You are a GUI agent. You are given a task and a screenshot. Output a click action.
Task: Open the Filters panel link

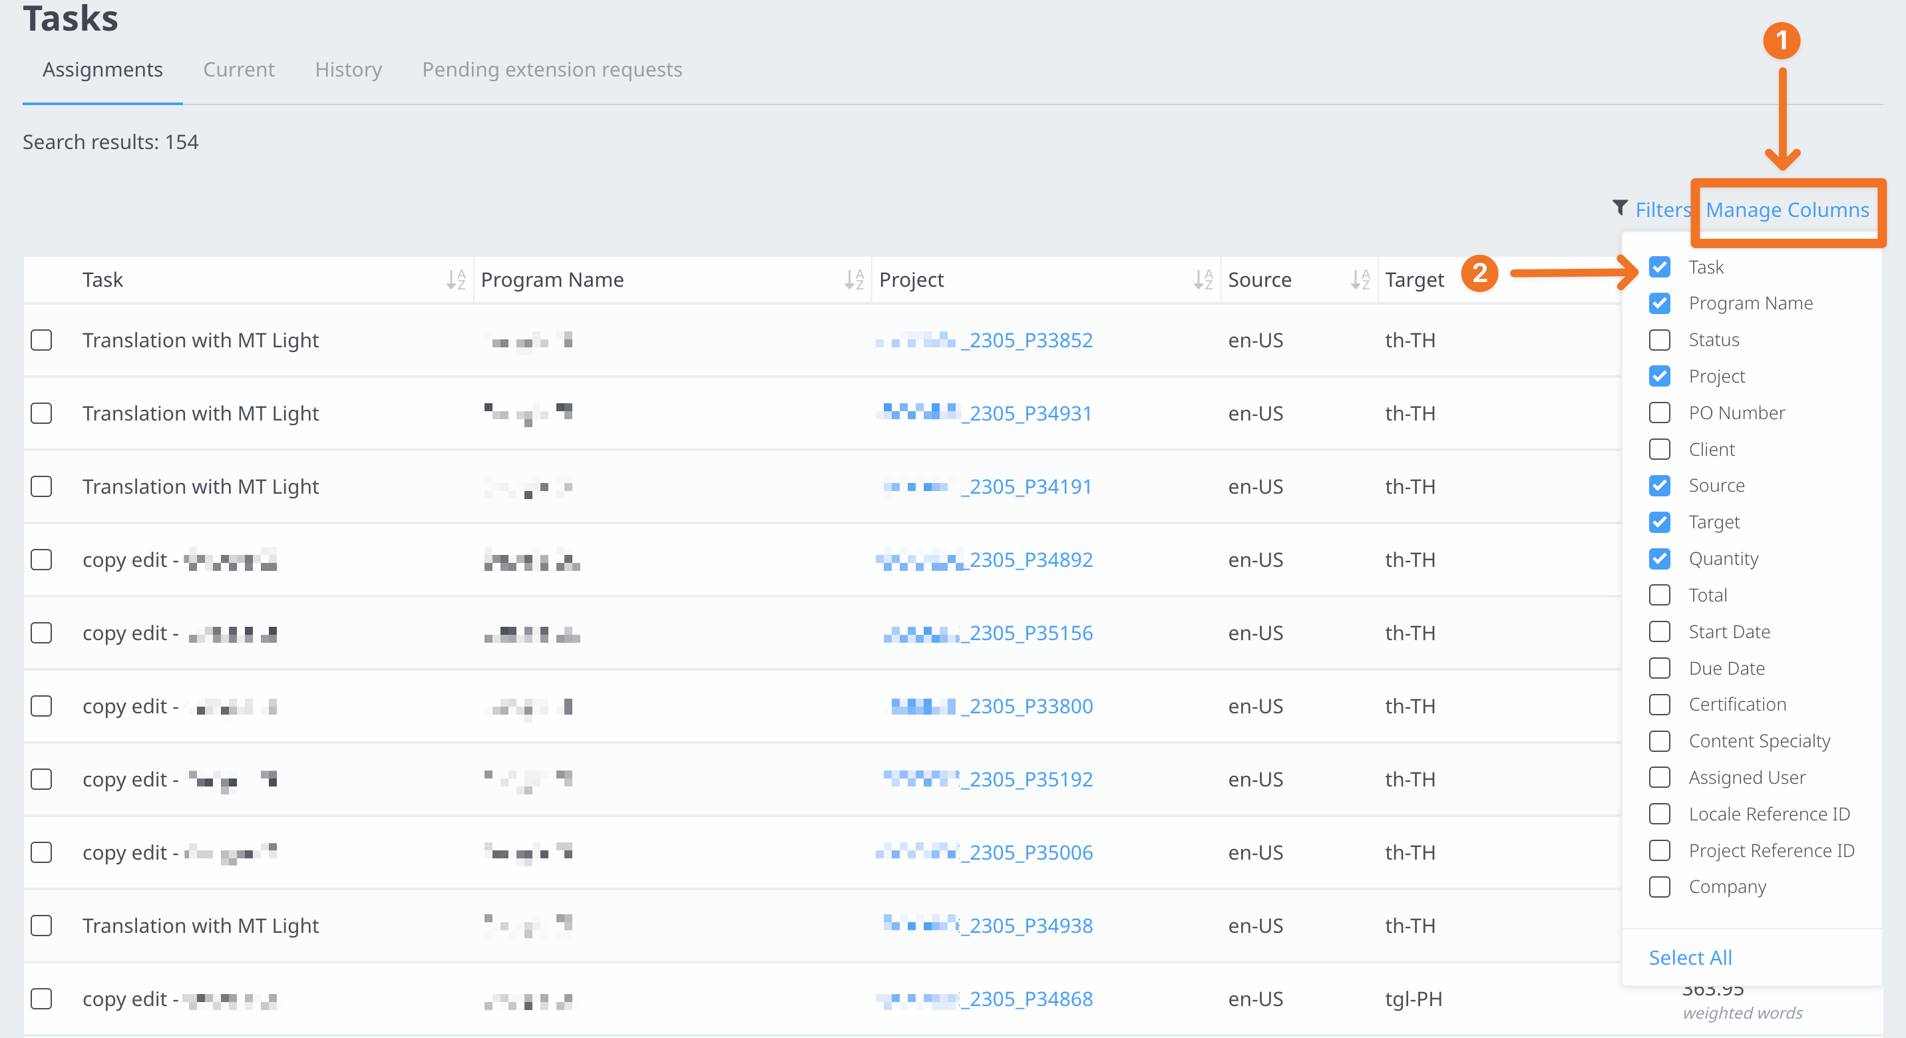pos(1662,210)
